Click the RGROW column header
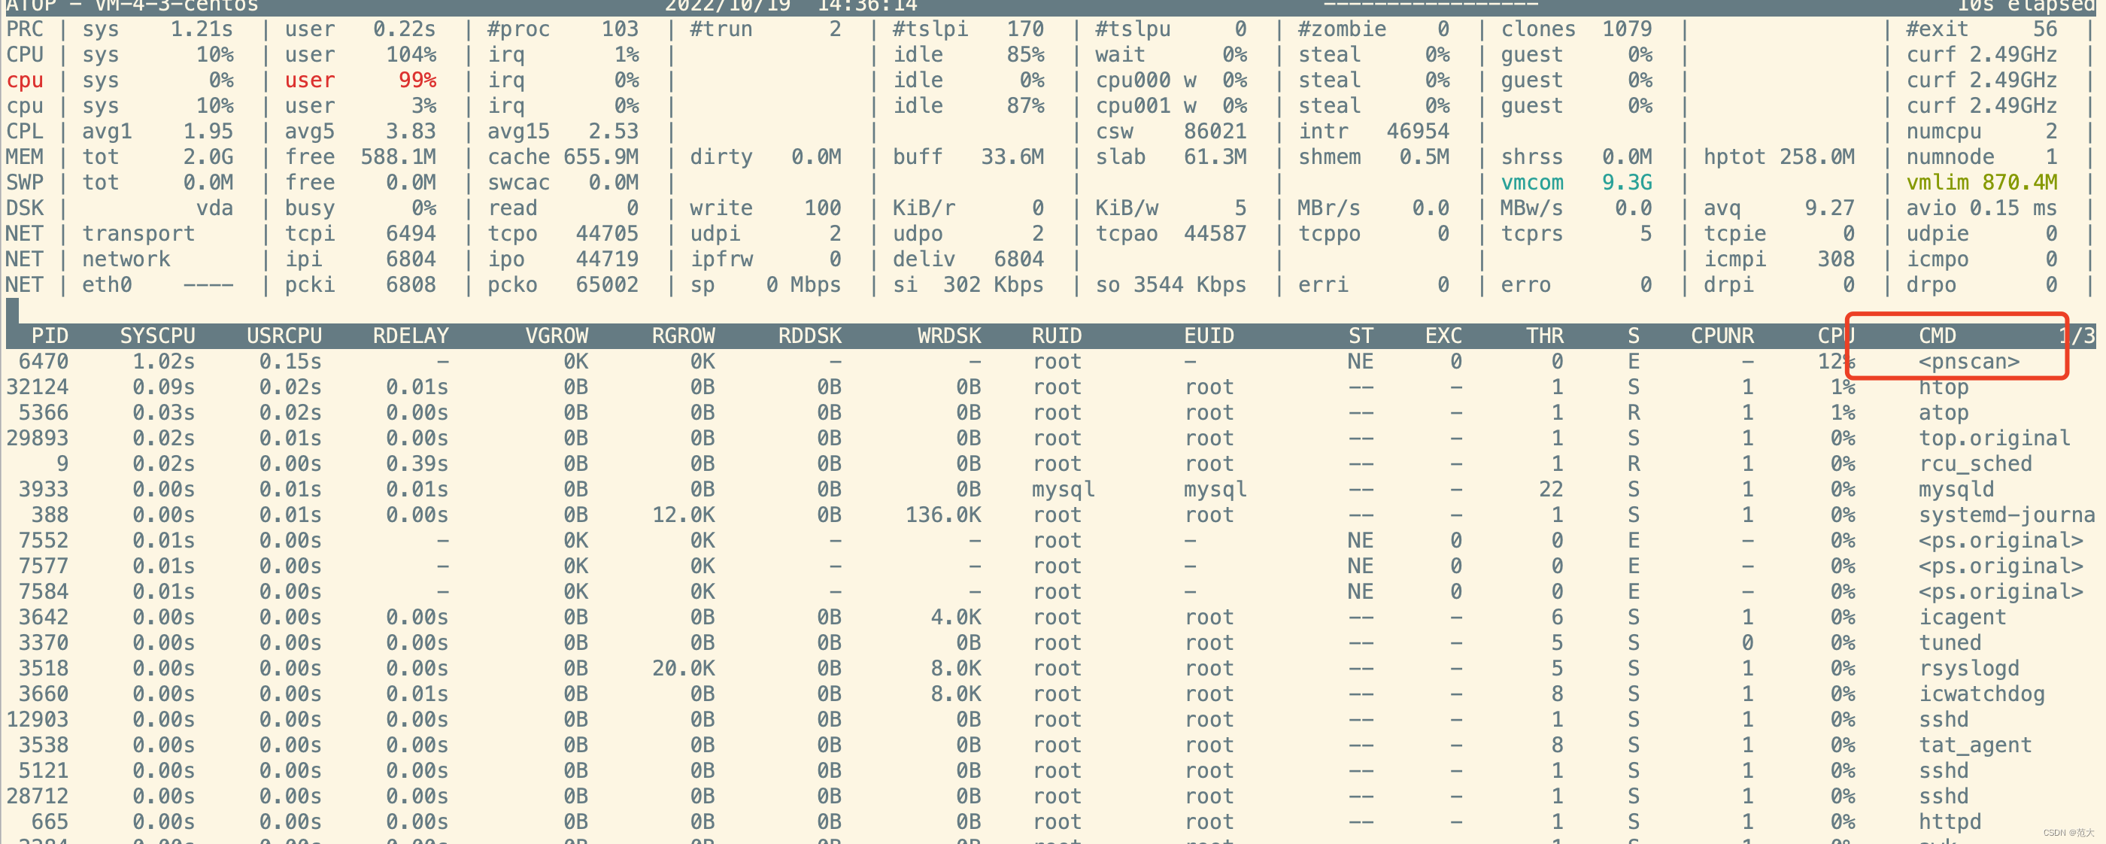The image size is (2106, 844). coord(684,336)
